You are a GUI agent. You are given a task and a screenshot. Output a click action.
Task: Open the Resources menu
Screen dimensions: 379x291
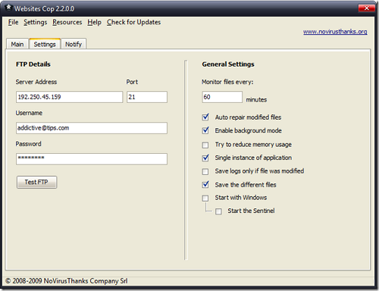pyautogui.click(x=67, y=22)
